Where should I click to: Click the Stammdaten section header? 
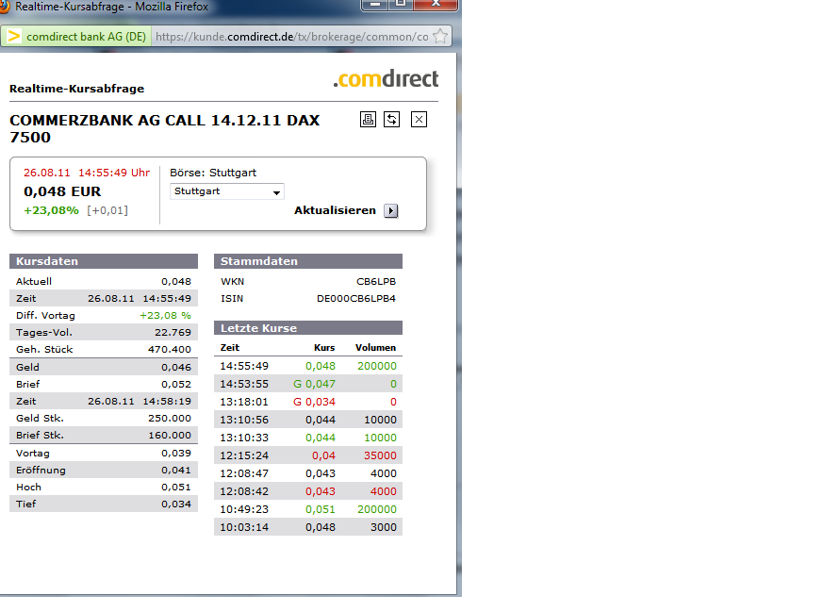point(308,261)
